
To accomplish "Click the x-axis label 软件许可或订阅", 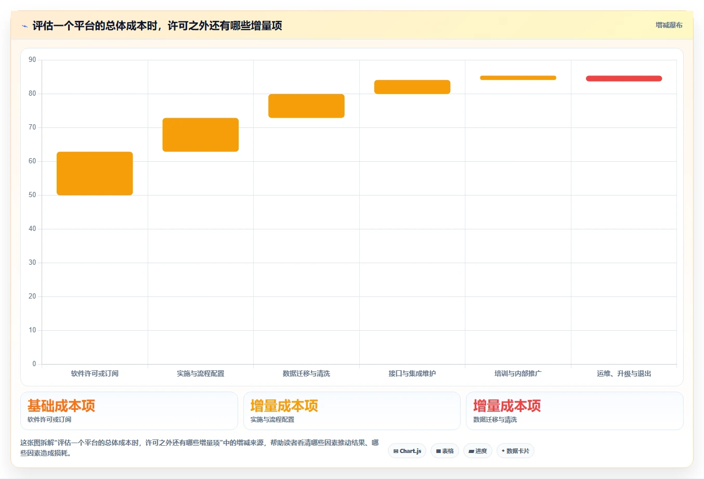I will pos(95,373).
